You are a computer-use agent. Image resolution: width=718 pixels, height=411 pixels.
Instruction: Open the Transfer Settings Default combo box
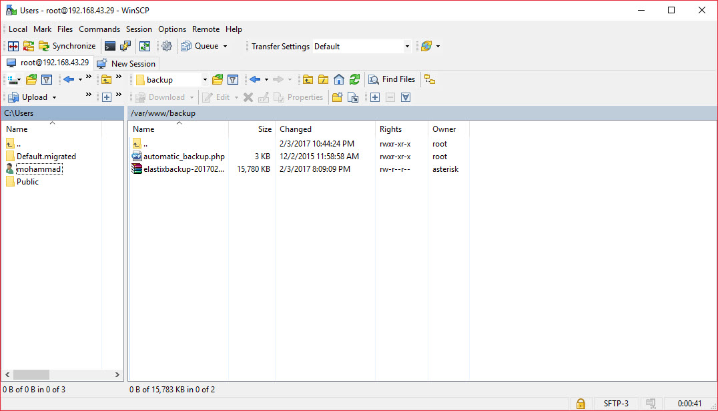pyautogui.click(x=362, y=46)
